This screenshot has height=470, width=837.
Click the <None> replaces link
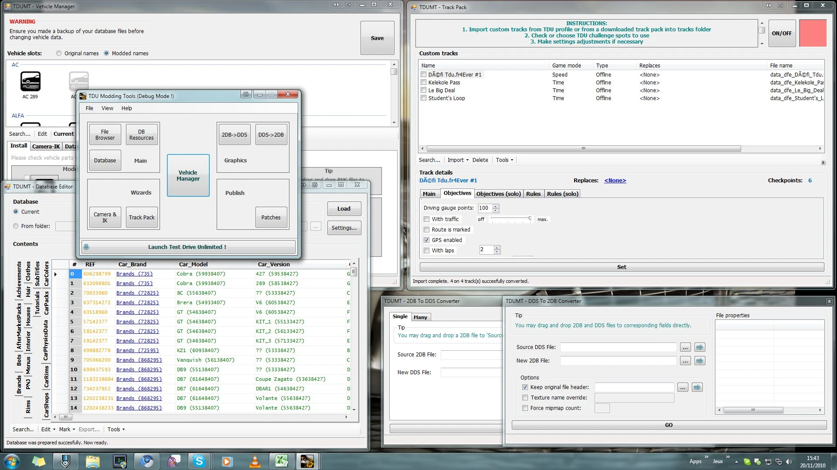click(x=615, y=180)
